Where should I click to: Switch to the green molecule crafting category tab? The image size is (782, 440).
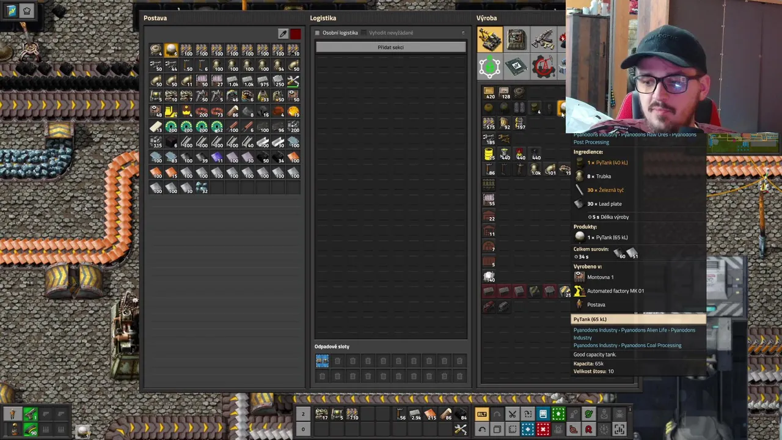[x=489, y=67]
